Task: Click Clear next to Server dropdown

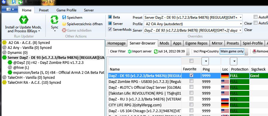Action: 248,30
